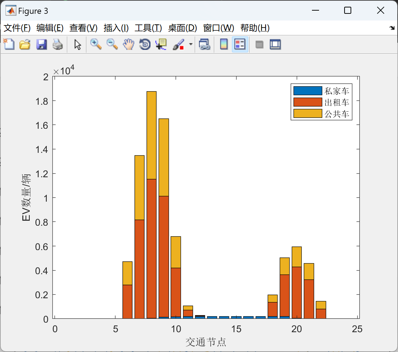The image size is (398, 352).
Task: Open the 帮助(H) menu
Action: pyautogui.click(x=255, y=28)
